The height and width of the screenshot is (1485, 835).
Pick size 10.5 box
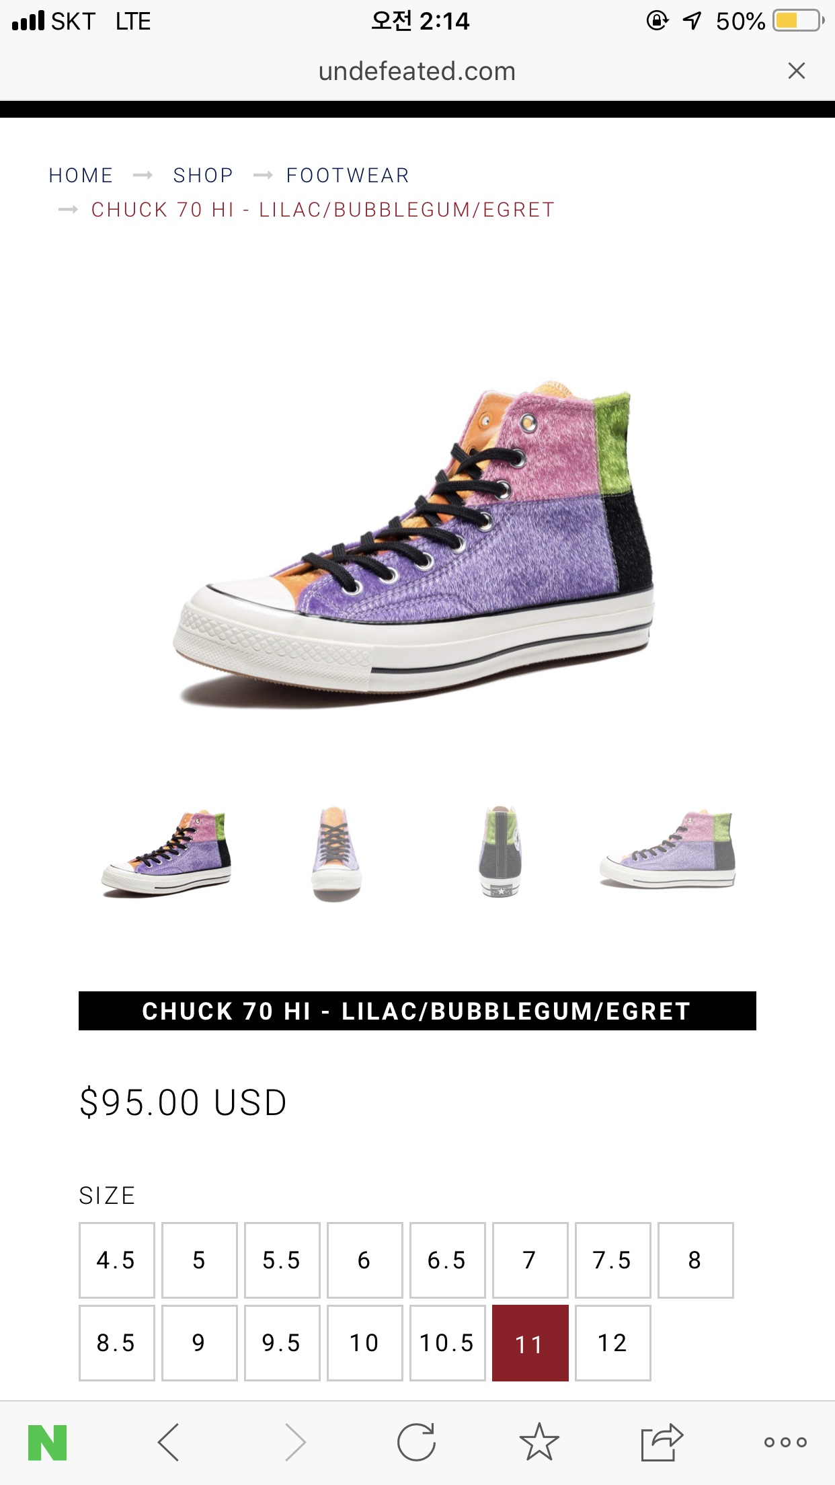[x=448, y=1343]
